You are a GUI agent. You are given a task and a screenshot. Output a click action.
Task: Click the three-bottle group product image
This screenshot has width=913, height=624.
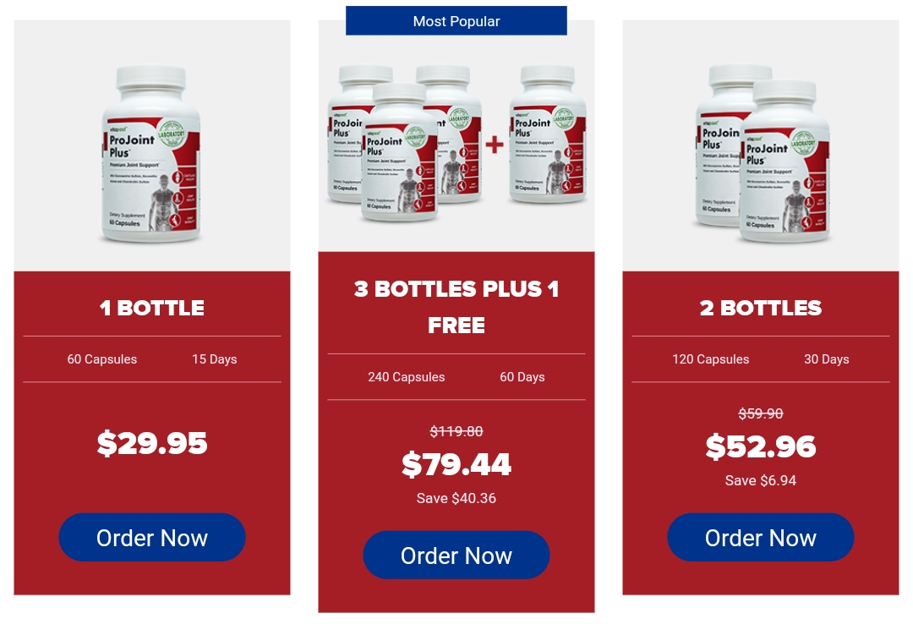[x=404, y=143]
